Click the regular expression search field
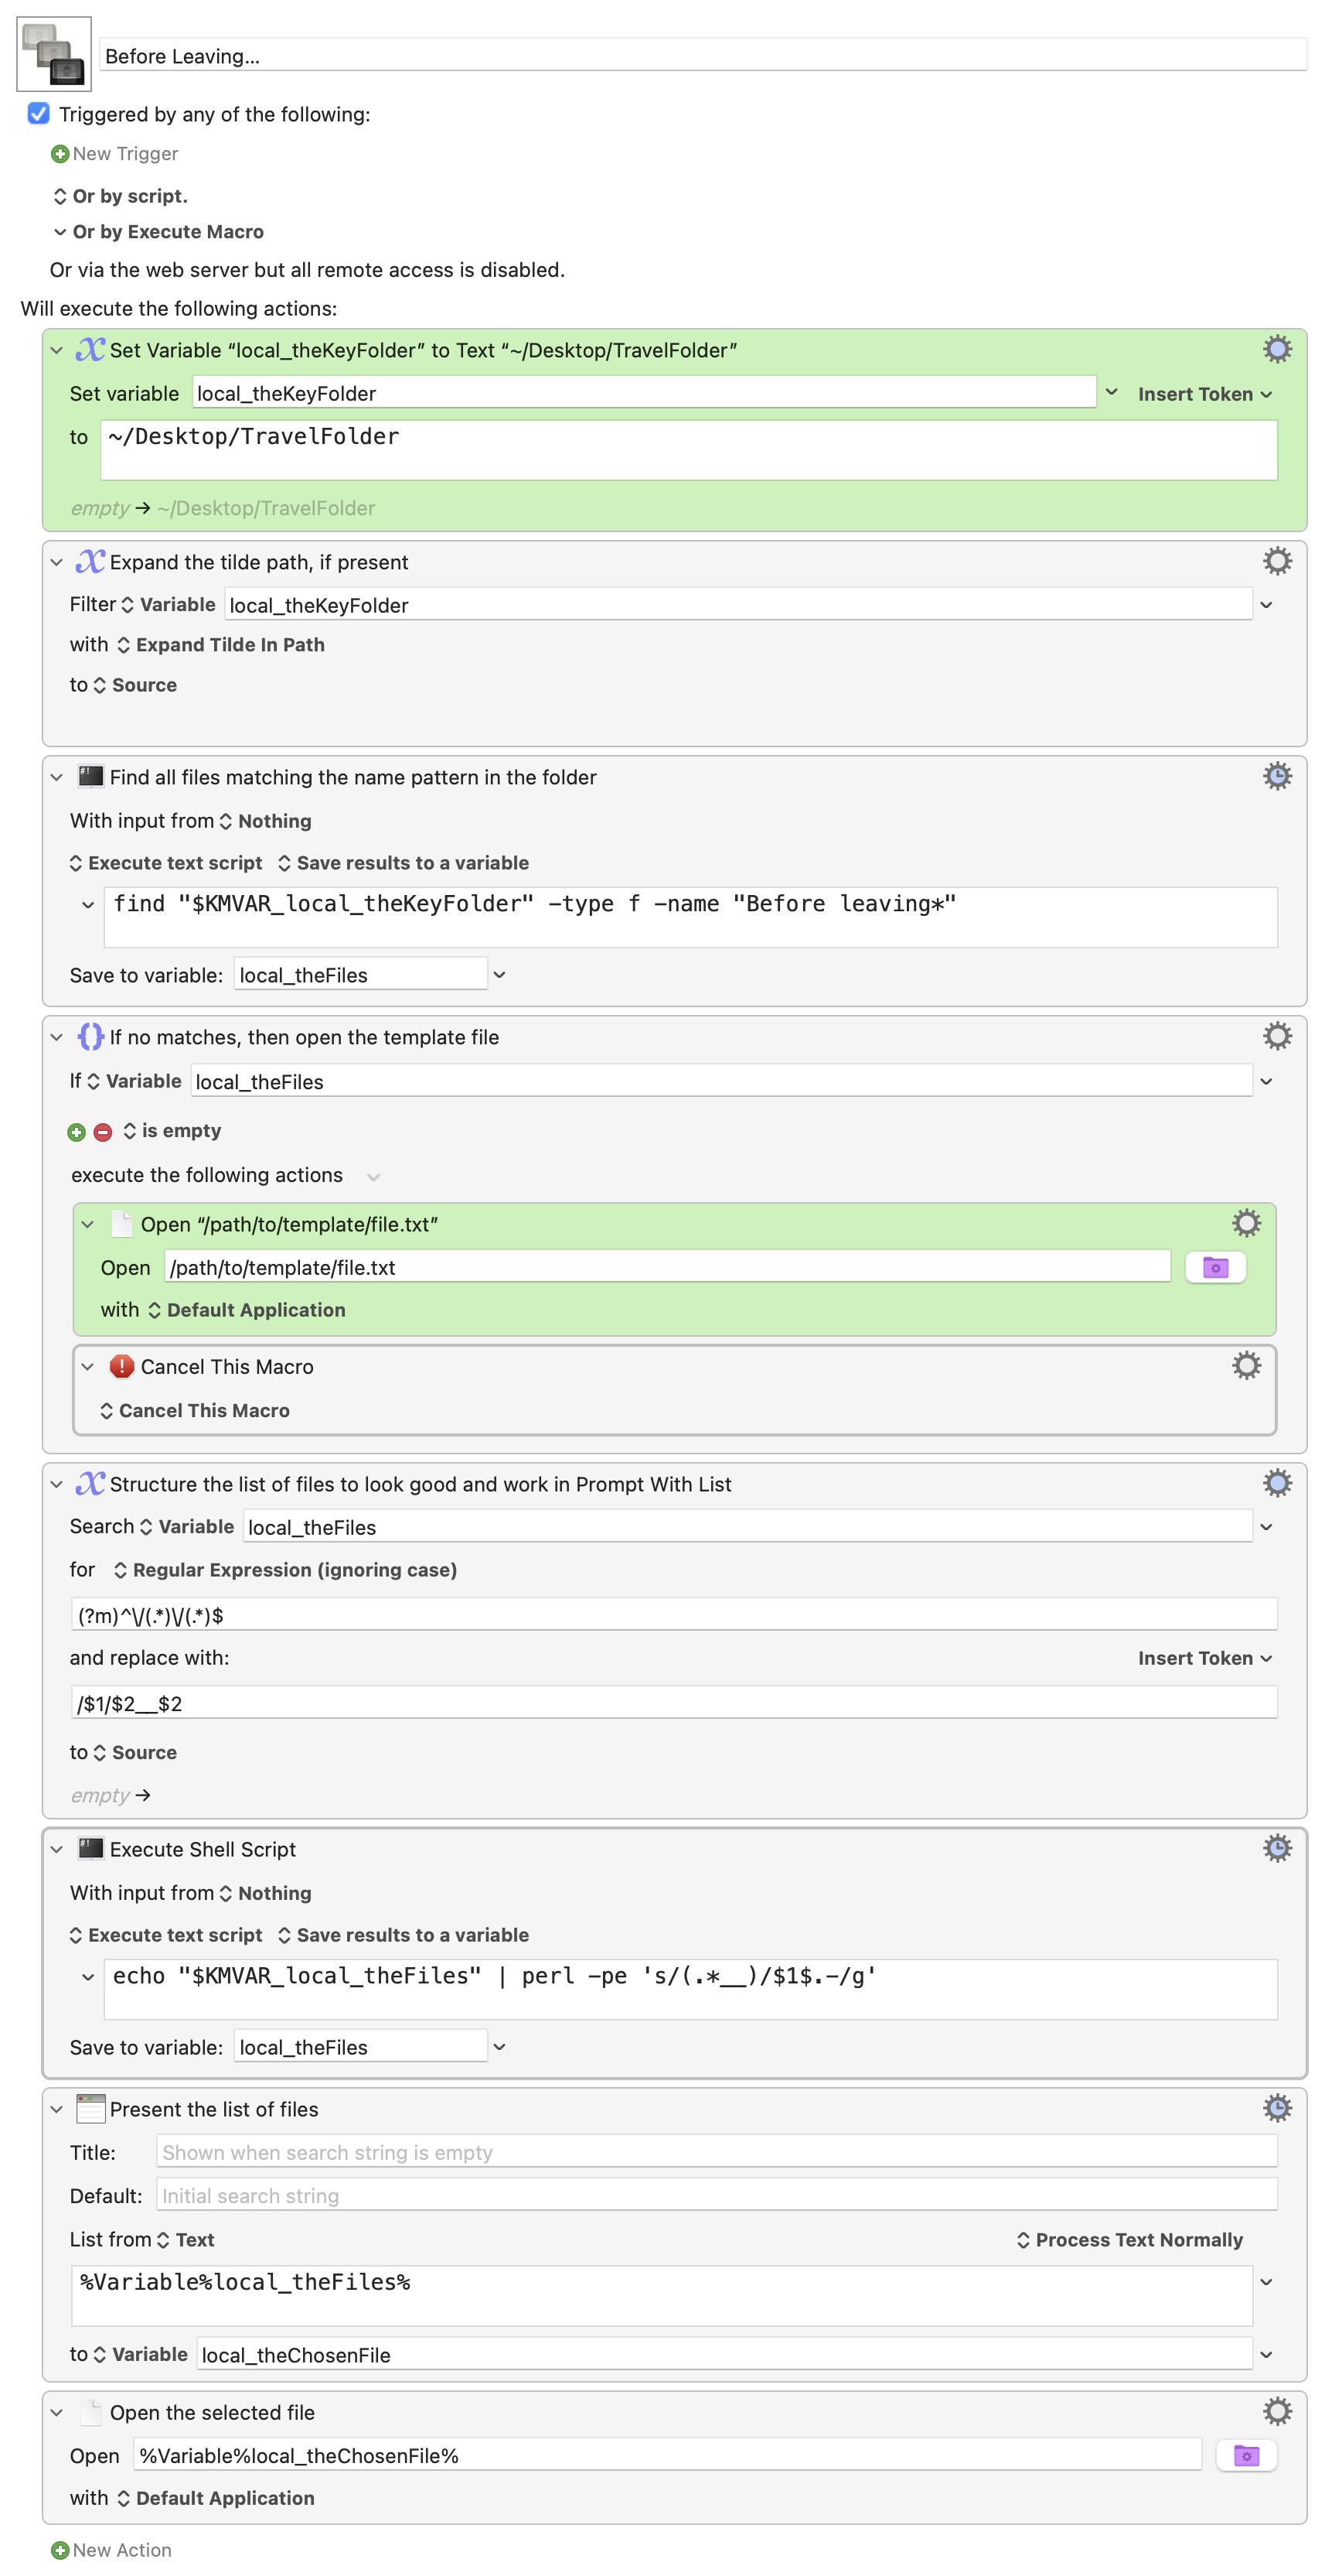Image resolution: width=1325 pixels, height=2576 pixels. 673,1614
